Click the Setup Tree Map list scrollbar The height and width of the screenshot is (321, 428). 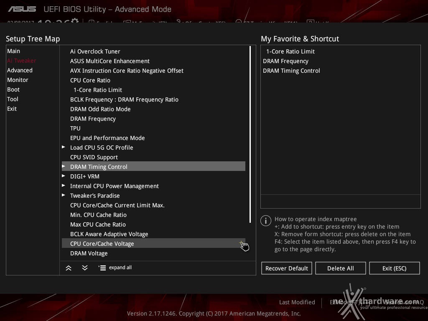tap(250, 134)
